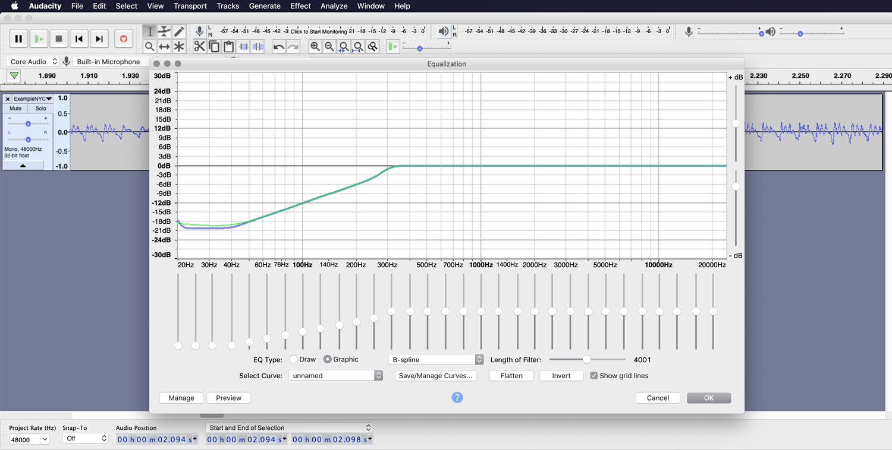Collapse the track using up-arrow button
This screenshot has width=892, height=450.
tap(23, 166)
